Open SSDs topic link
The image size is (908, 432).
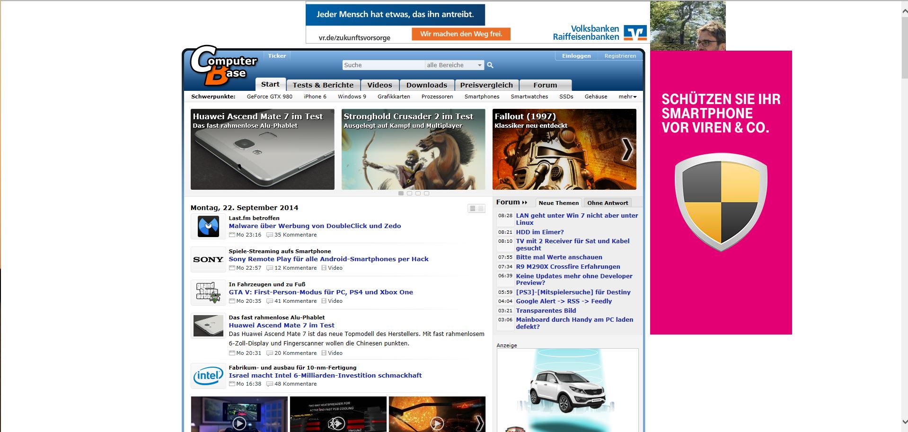[x=566, y=97]
